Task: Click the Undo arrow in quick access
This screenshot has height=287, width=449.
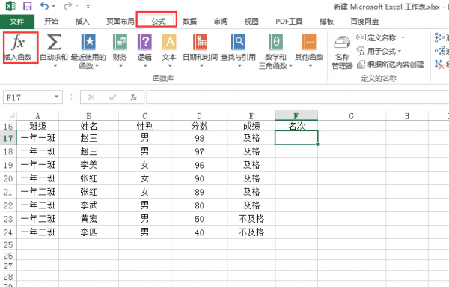Action: coord(44,6)
